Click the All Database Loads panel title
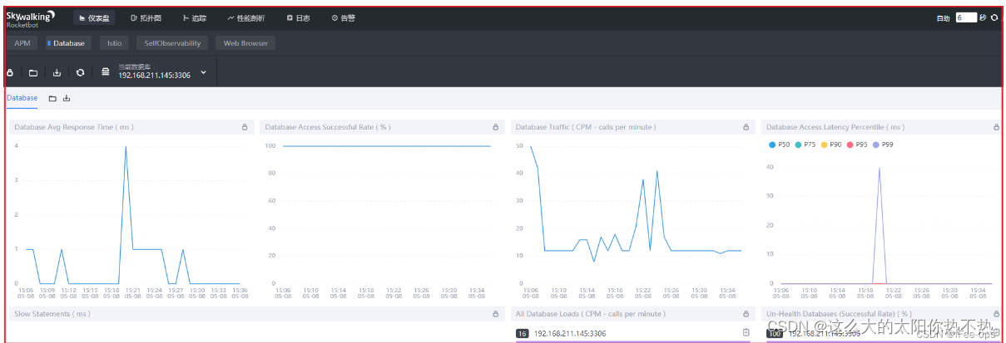 590,314
